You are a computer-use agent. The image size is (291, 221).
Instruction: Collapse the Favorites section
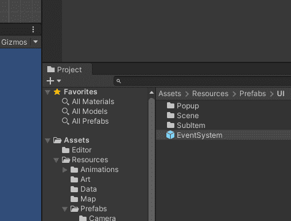click(x=48, y=92)
